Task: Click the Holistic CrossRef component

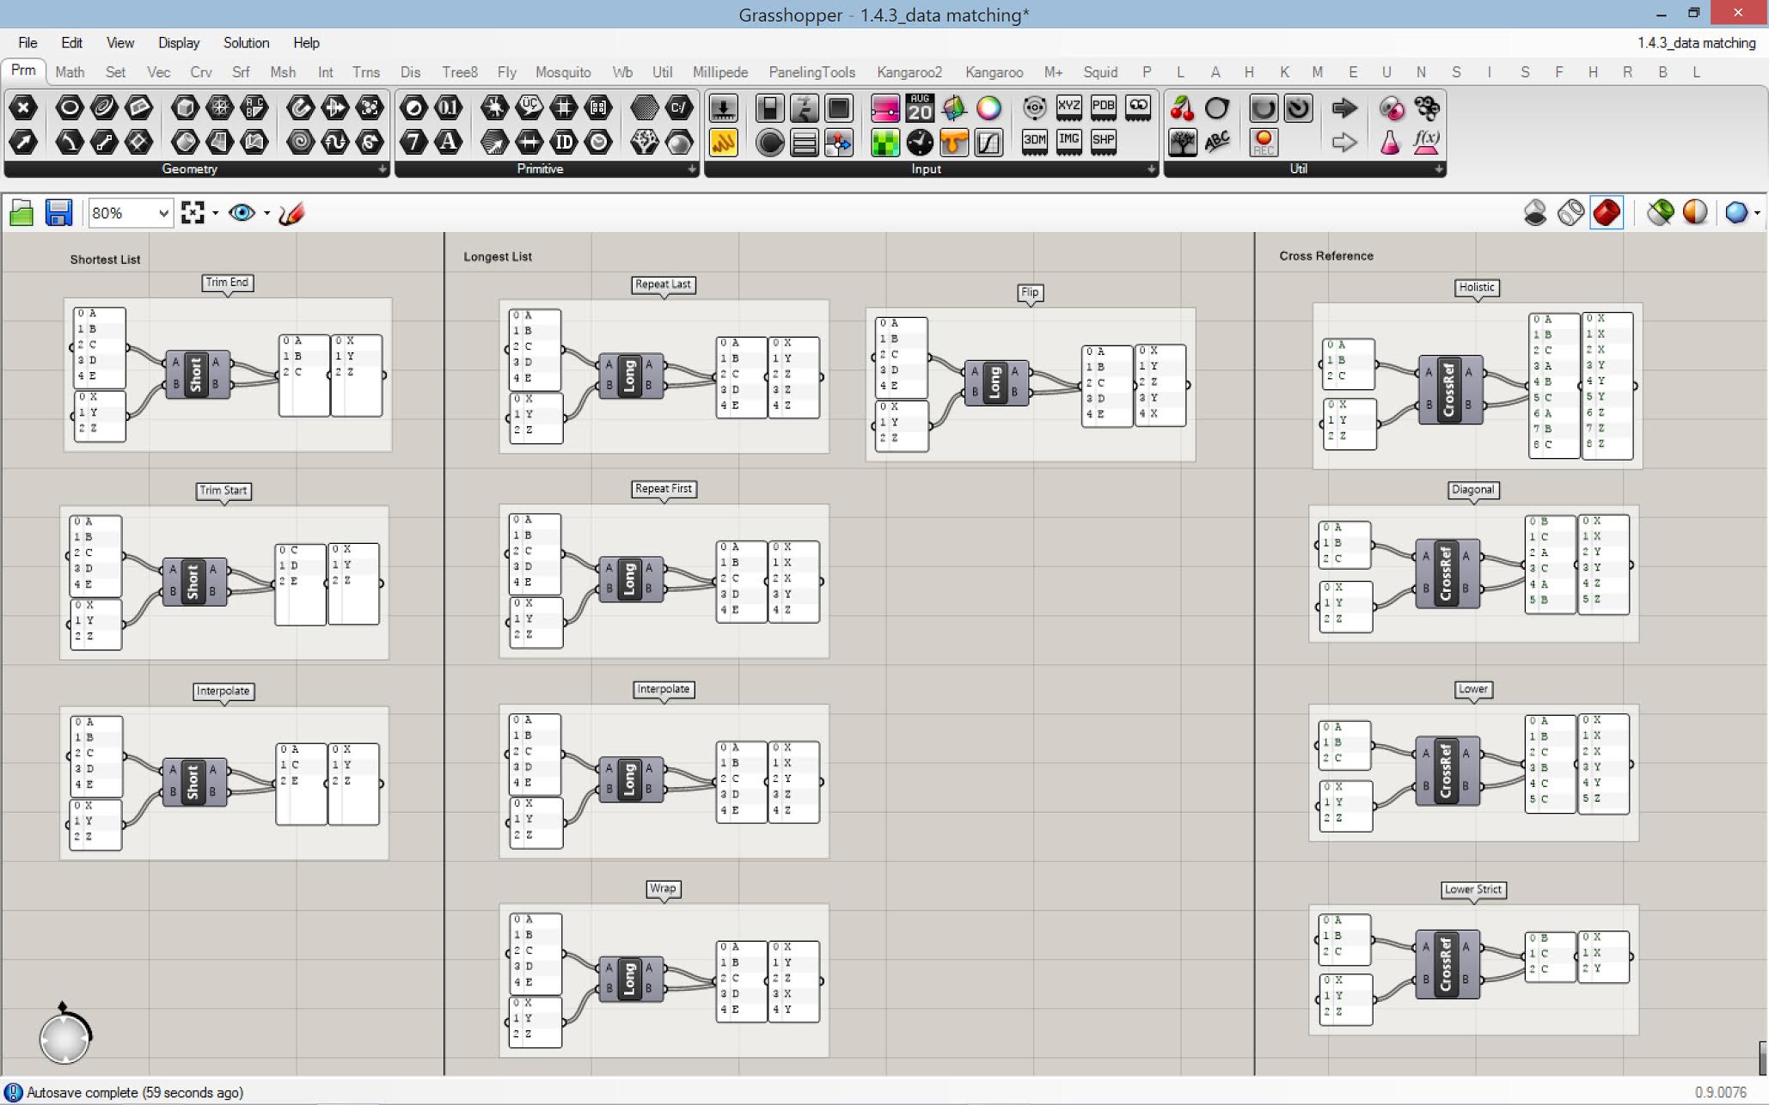Action: (1449, 388)
